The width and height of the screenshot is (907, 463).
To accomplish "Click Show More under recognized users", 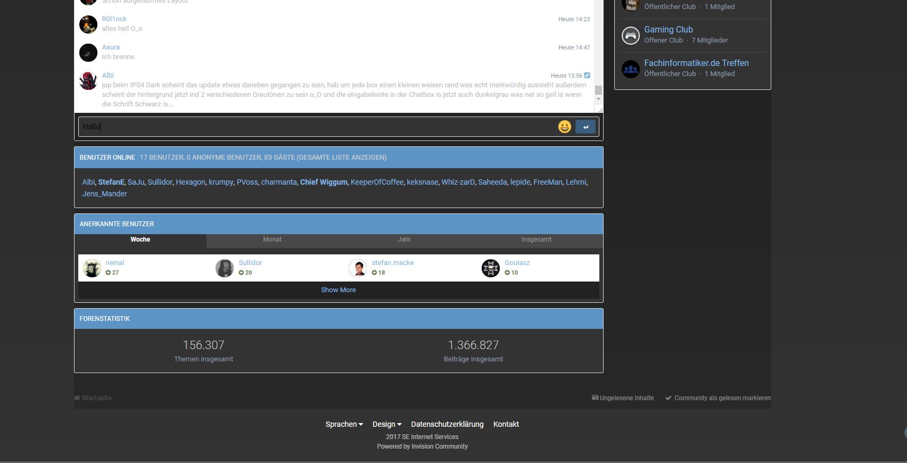I will click(339, 290).
